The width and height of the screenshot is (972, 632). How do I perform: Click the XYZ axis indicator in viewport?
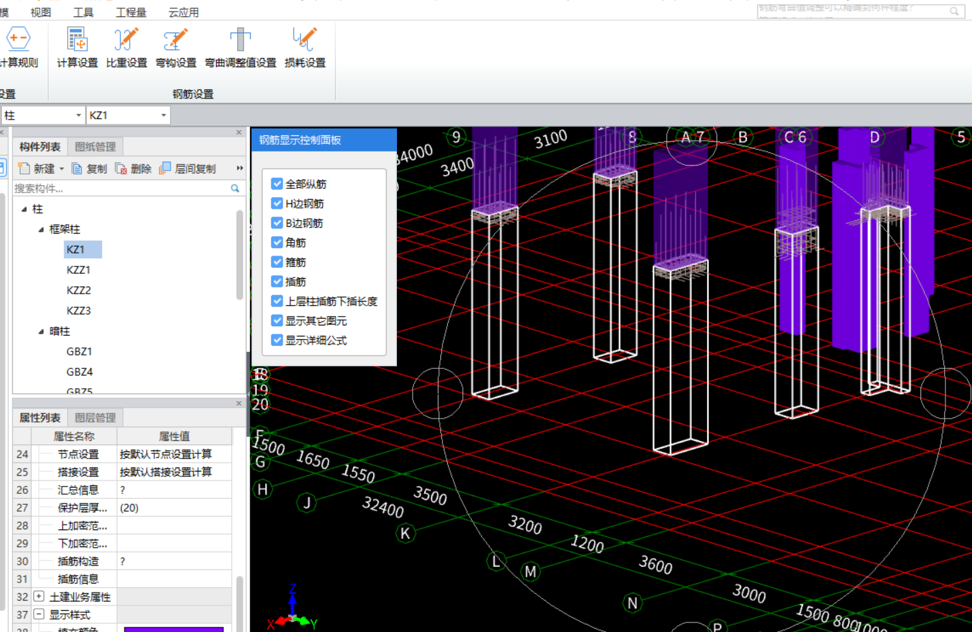[292, 608]
